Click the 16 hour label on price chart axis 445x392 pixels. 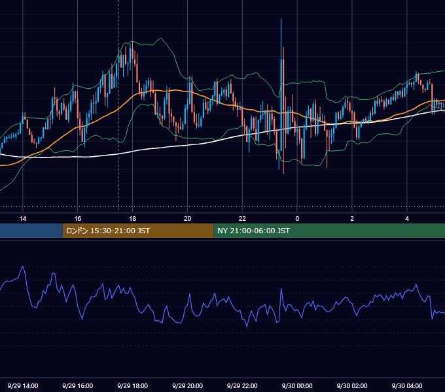77,219
